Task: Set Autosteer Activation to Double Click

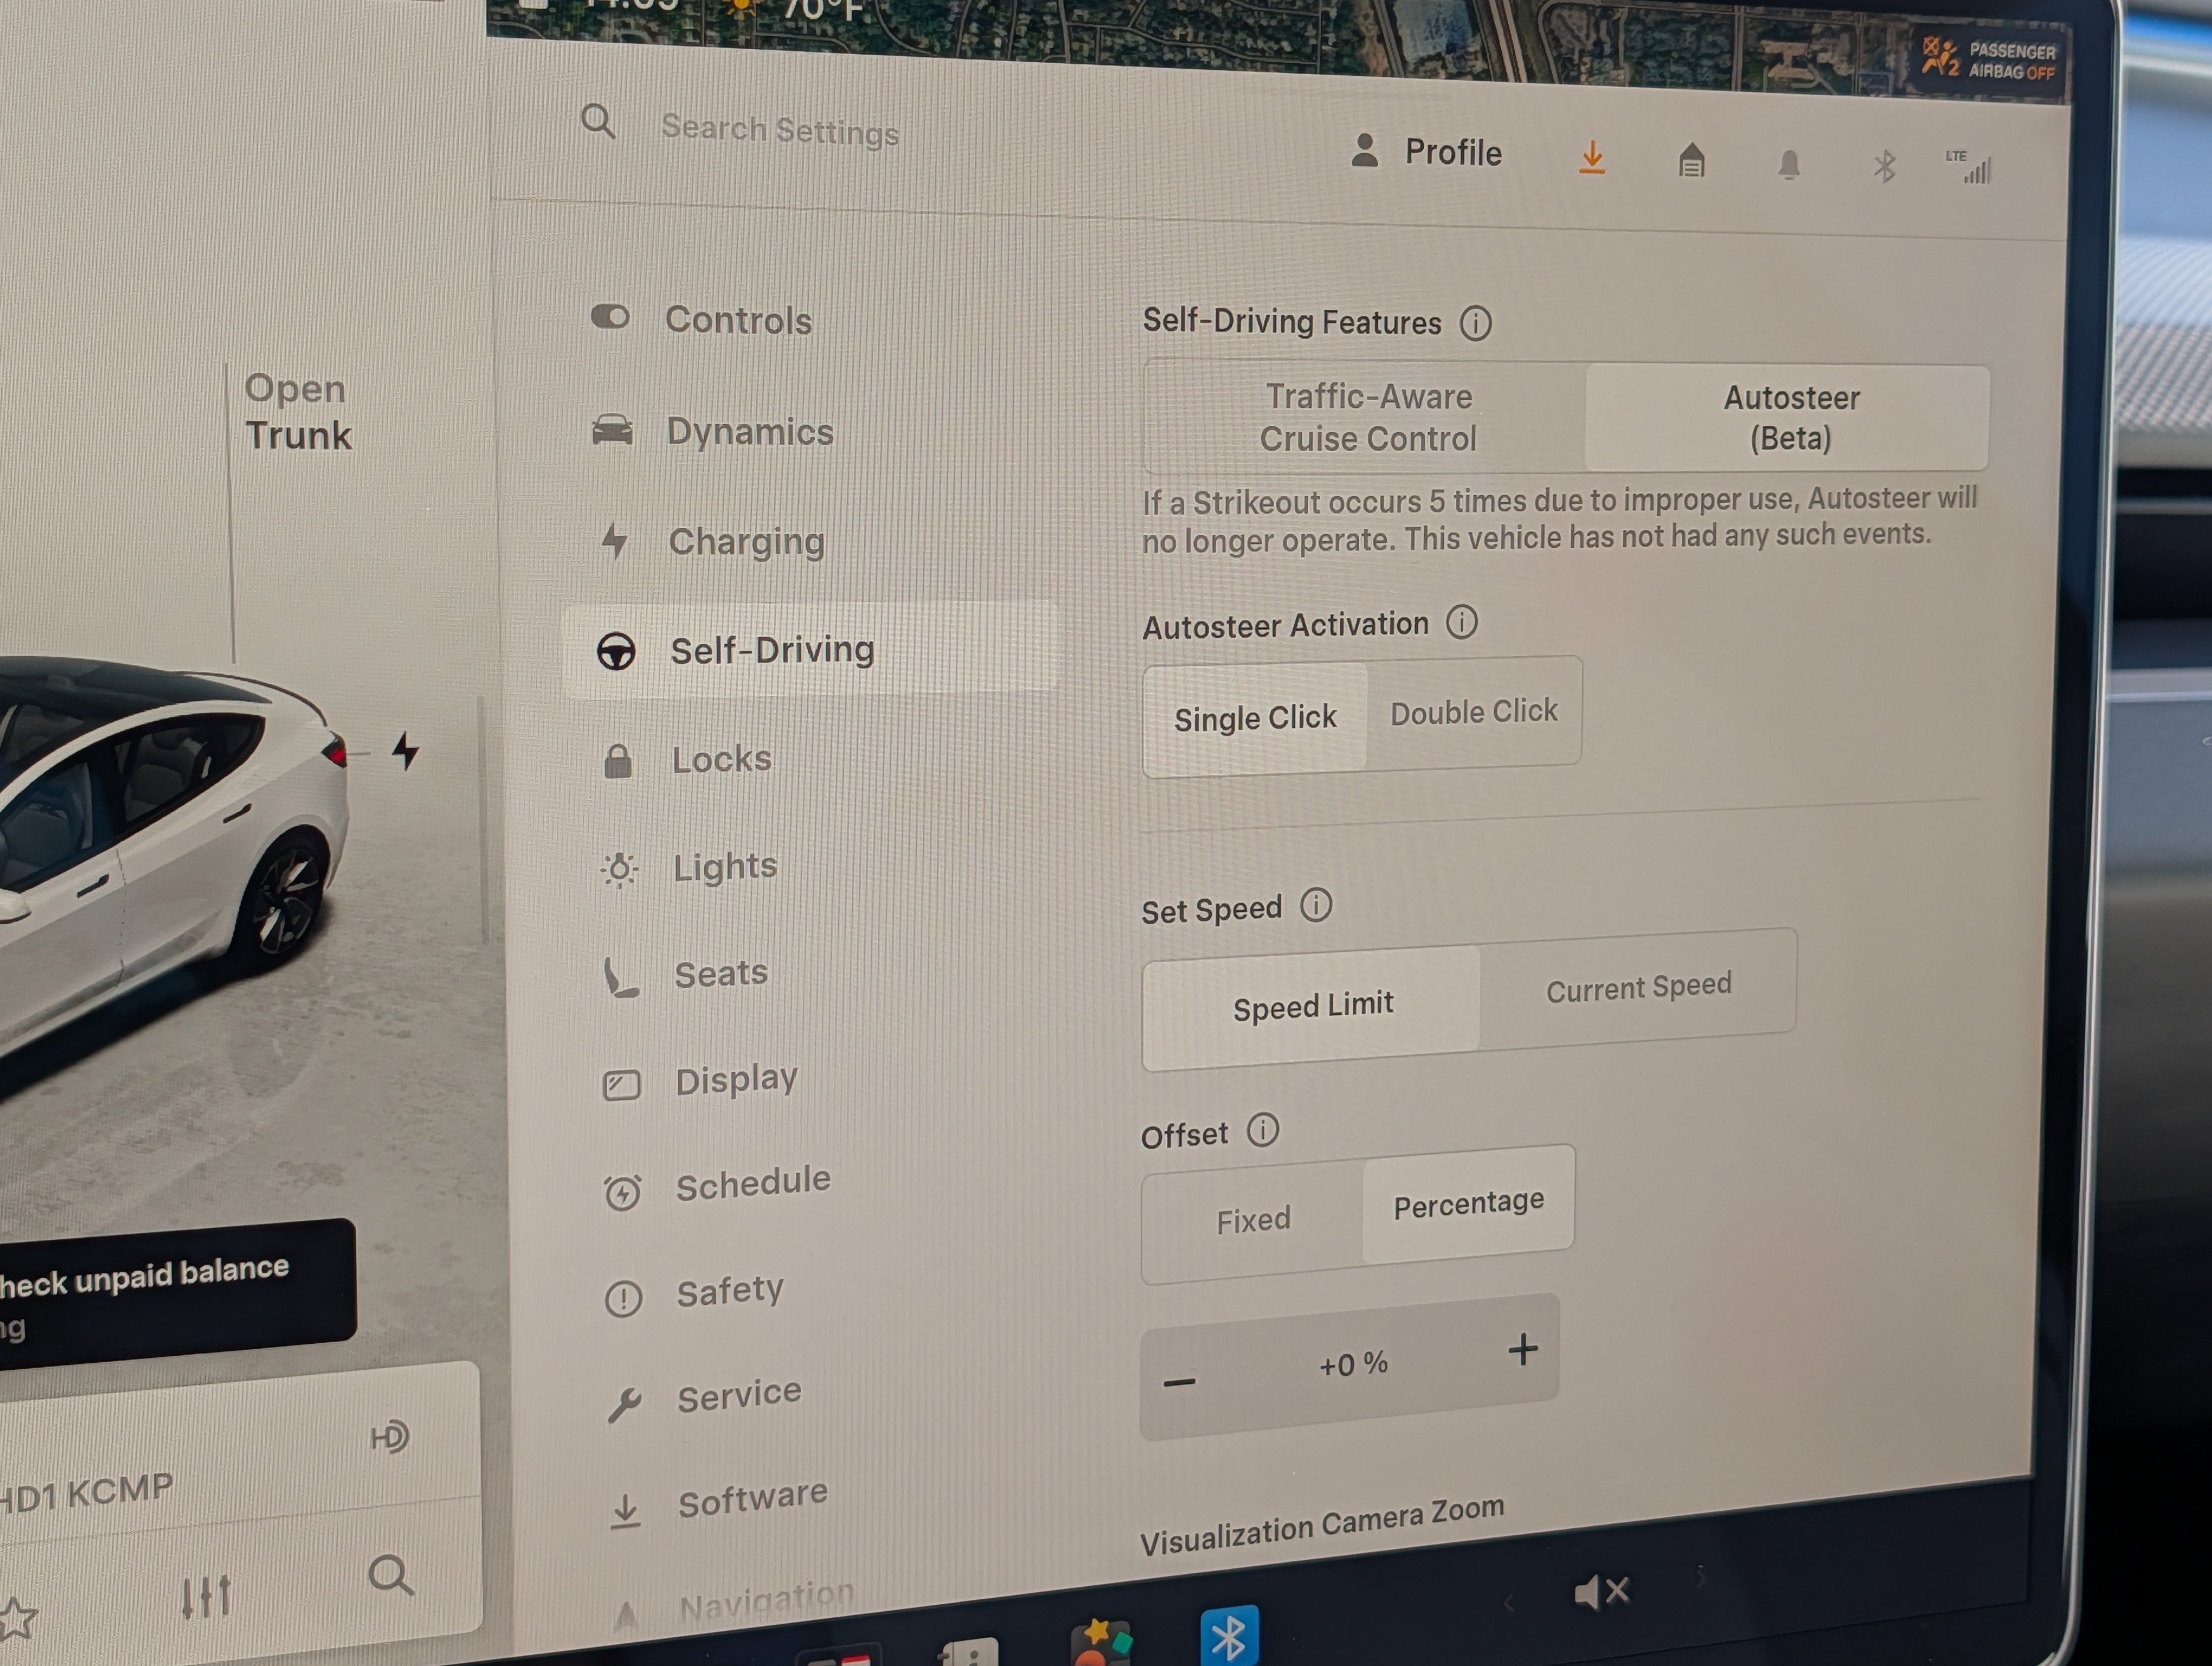Action: coord(1474,712)
